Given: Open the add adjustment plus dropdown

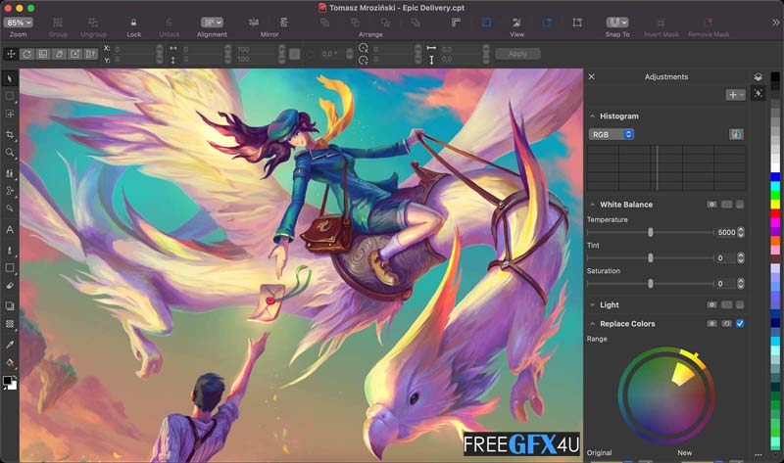Looking at the screenshot, I should [x=736, y=94].
